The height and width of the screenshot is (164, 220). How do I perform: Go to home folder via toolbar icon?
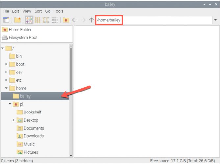pos(66,20)
